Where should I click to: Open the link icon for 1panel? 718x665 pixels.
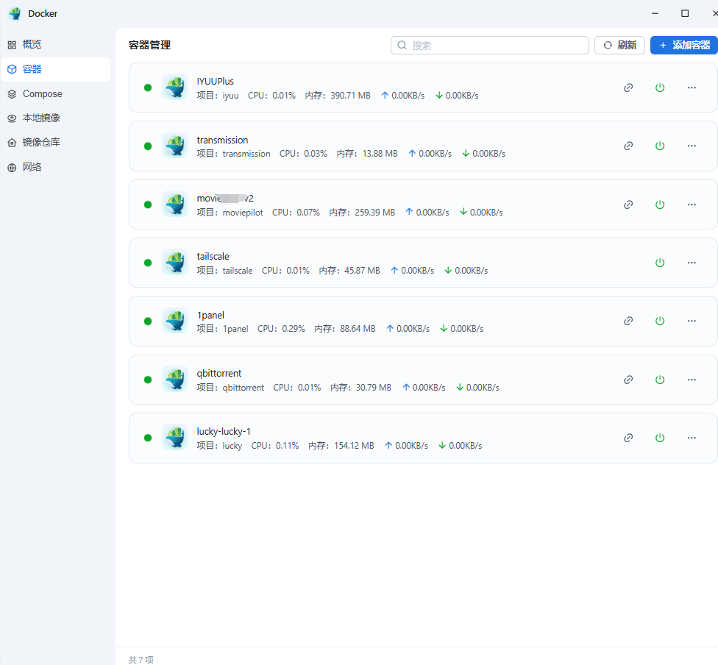tap(628, 321)
